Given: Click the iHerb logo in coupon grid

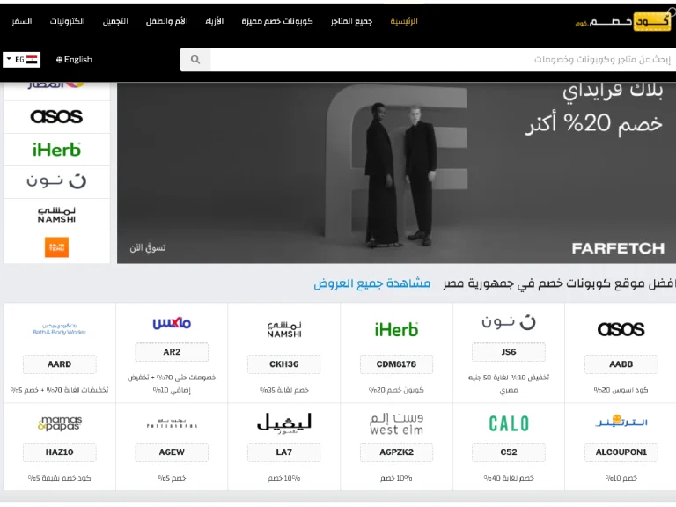Looking at the screenshot, I should pyautogui.click(x=396, y=330).
